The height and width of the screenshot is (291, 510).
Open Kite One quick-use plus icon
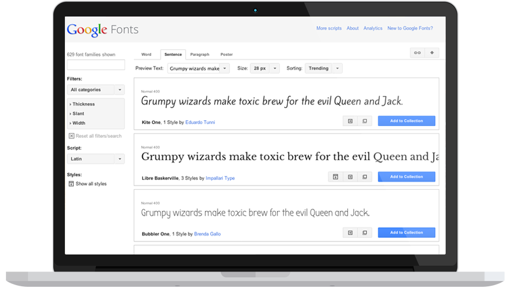click(350, 121)
